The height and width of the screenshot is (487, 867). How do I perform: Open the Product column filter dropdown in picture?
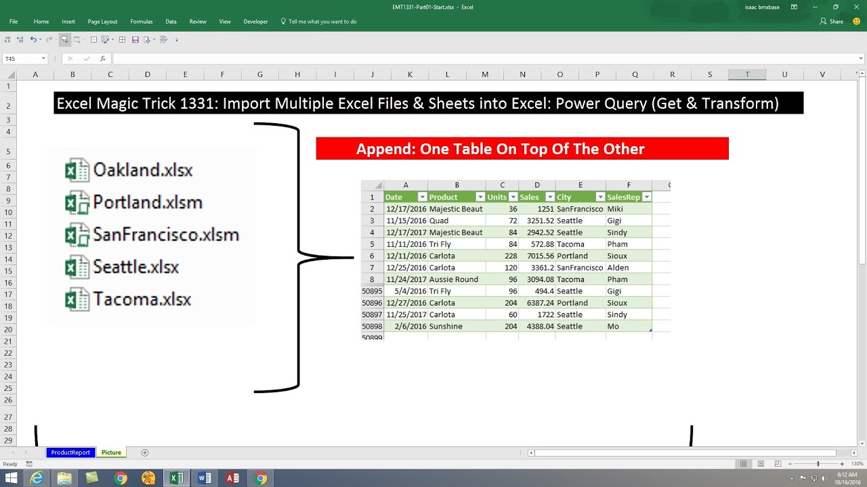[x=479, y=197]
